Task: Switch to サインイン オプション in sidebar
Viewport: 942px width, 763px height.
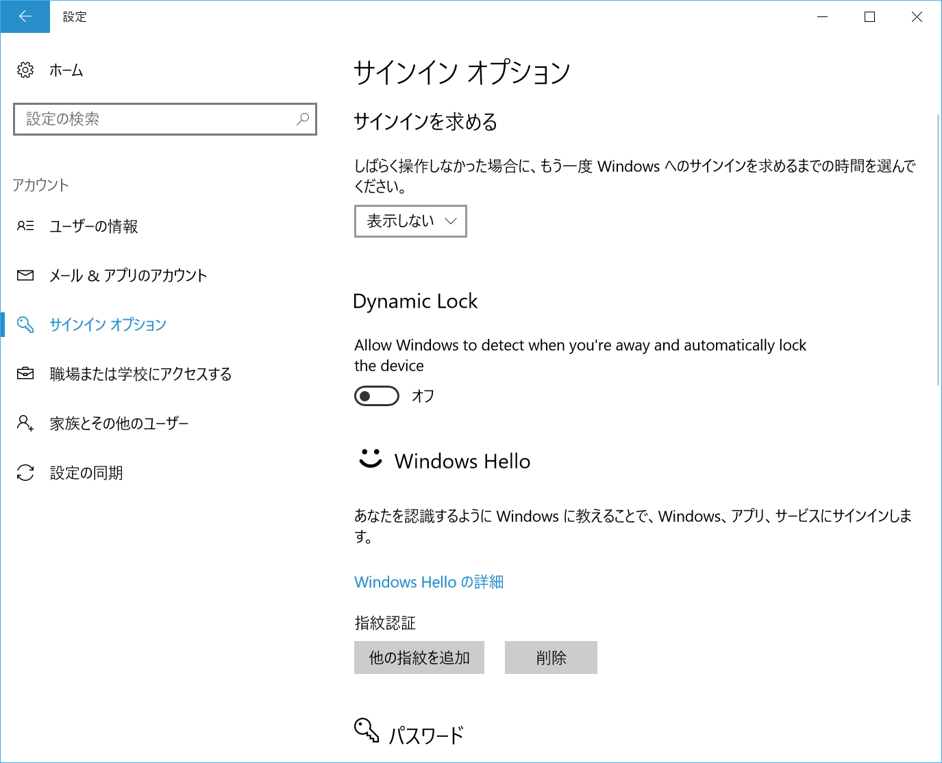Action: (107, 325)
